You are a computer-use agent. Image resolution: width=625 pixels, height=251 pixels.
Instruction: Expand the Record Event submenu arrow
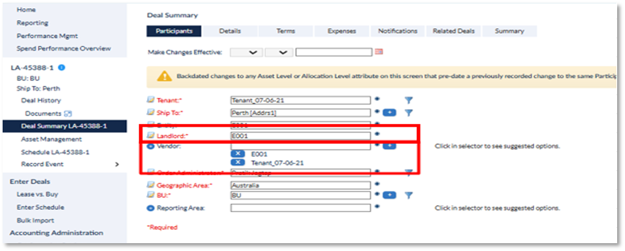[x=117, y=165]
